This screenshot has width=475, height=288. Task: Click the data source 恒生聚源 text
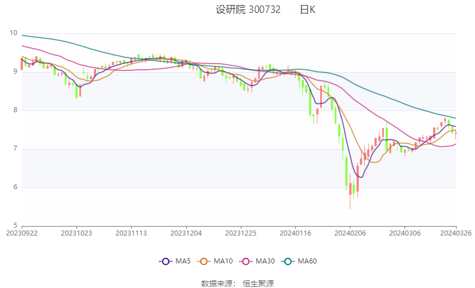258,284
